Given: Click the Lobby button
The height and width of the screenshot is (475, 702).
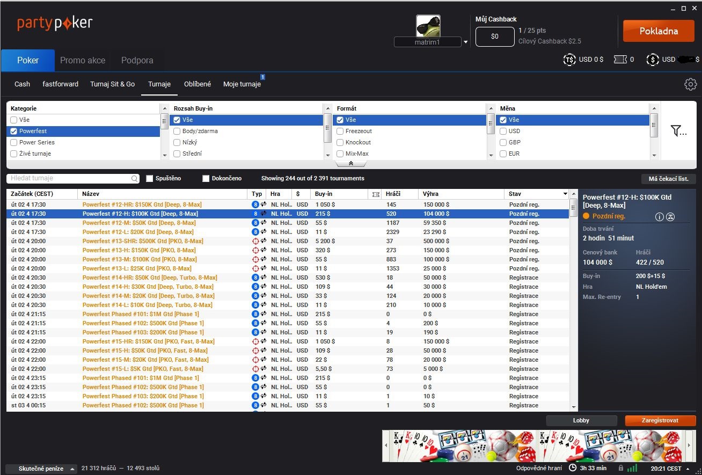Looking at the screenshot, I should (581, 421).
